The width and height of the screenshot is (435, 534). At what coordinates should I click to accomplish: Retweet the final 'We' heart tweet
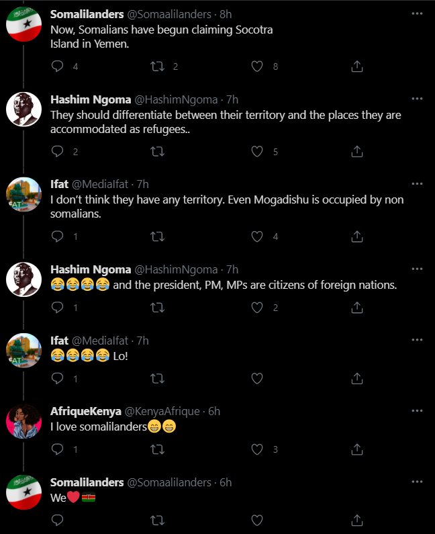[156, 519]
